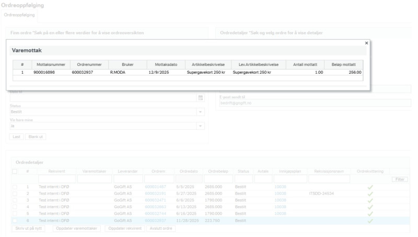
Task: Select the 256.00 amount cell
Action: (x=344, y=72)
